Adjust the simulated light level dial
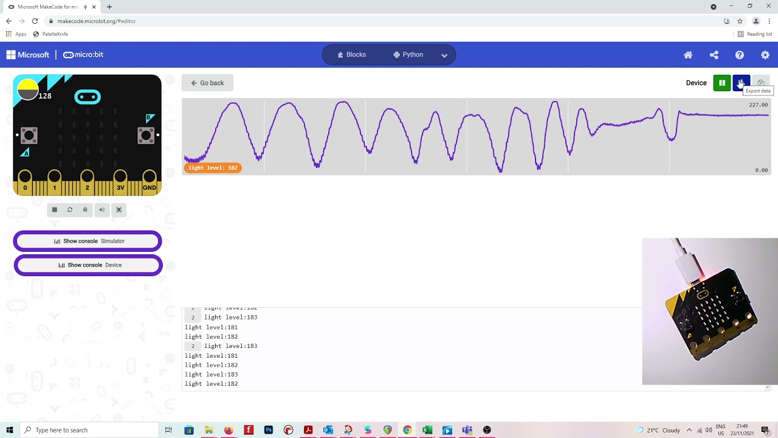Viewport: 778px width, 438px height. pos(28,89)
